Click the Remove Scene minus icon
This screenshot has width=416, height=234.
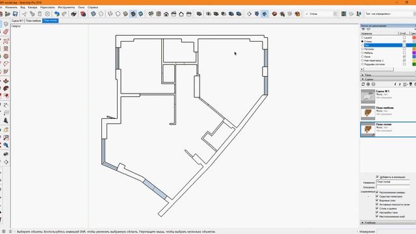point(373,84)
